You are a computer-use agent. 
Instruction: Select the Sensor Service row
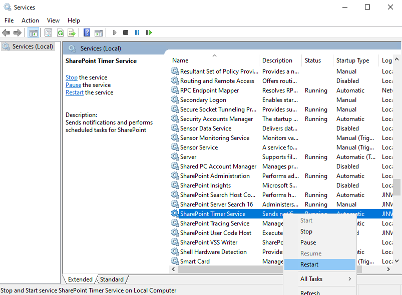tap(281, 147)
